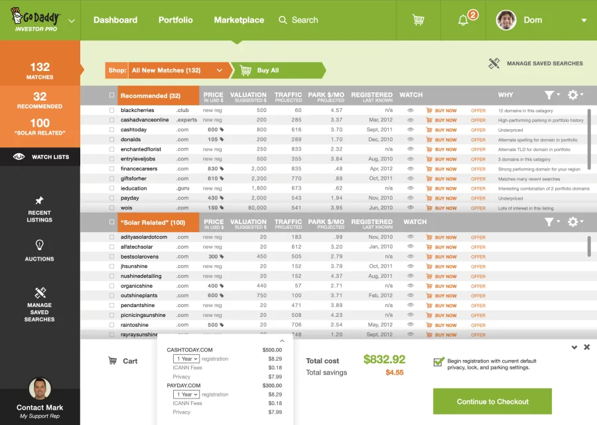The width and height of the screenshot is (597, 425).
Task: Expand the GoDaddy logo dropdown chevron
Action: click(72, 21)
